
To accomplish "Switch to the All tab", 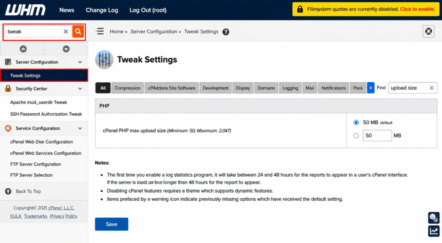I will coord(103,88).
